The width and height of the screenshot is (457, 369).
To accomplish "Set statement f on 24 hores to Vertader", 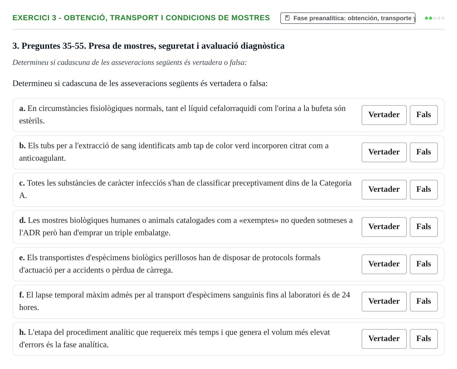I will tap(384, 302).
